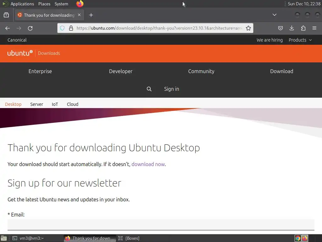The width and height of the screenshot is (322, 242).
Task: Click the padlock site security icon
Action: coord(71,28)
